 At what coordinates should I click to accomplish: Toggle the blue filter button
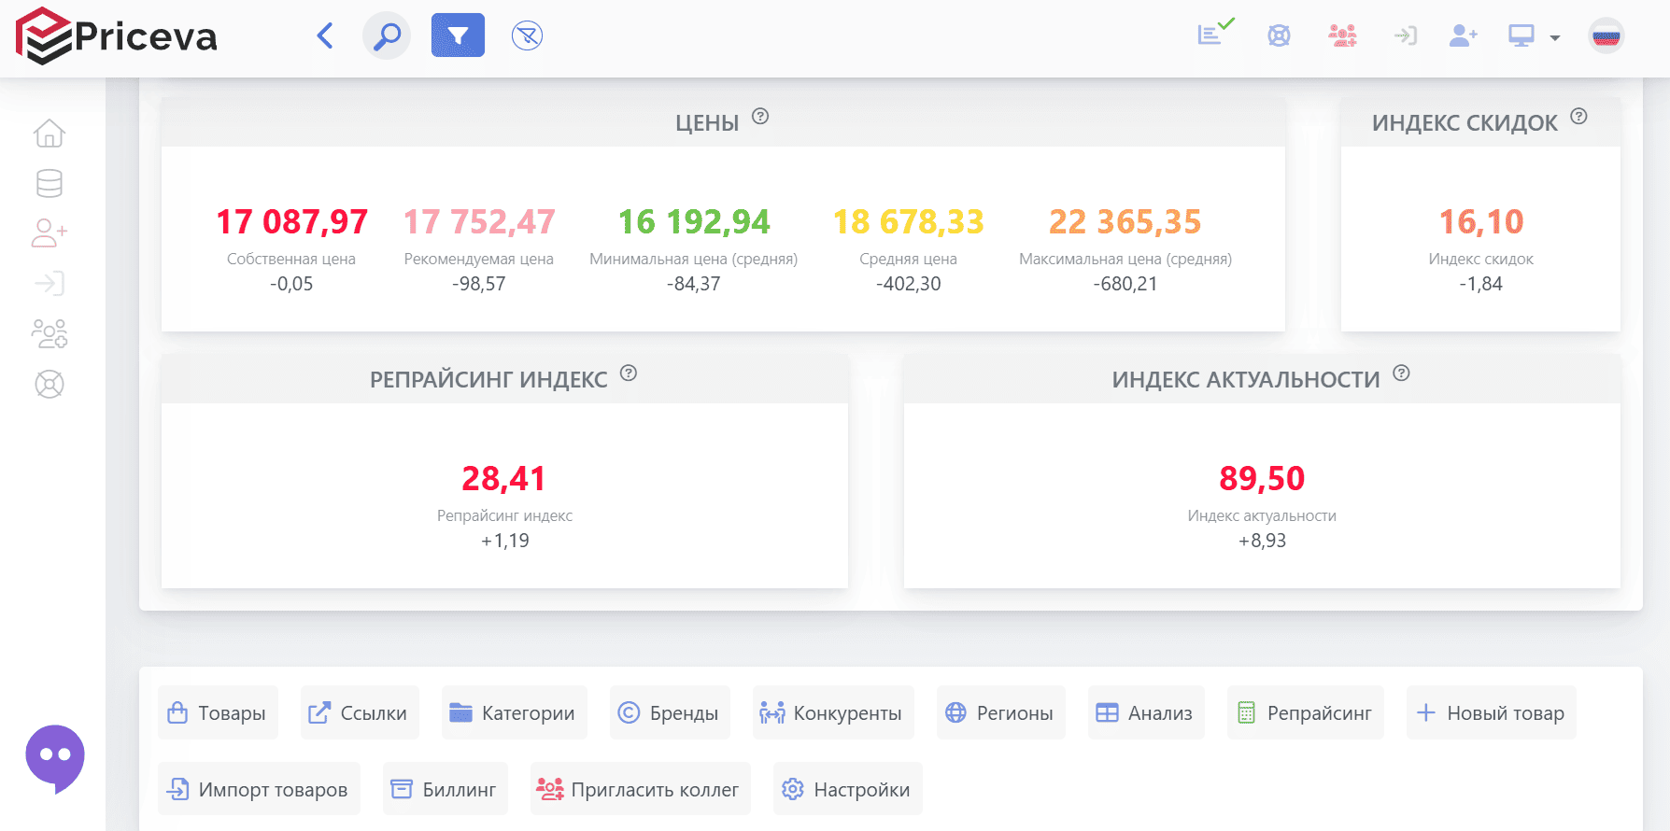coord(458,35)
